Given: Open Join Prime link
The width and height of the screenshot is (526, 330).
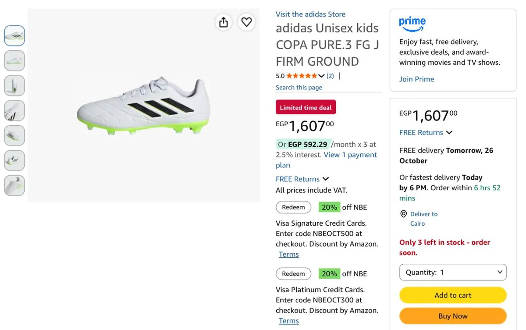Looking at the screenshot, I should pos(416,79).
